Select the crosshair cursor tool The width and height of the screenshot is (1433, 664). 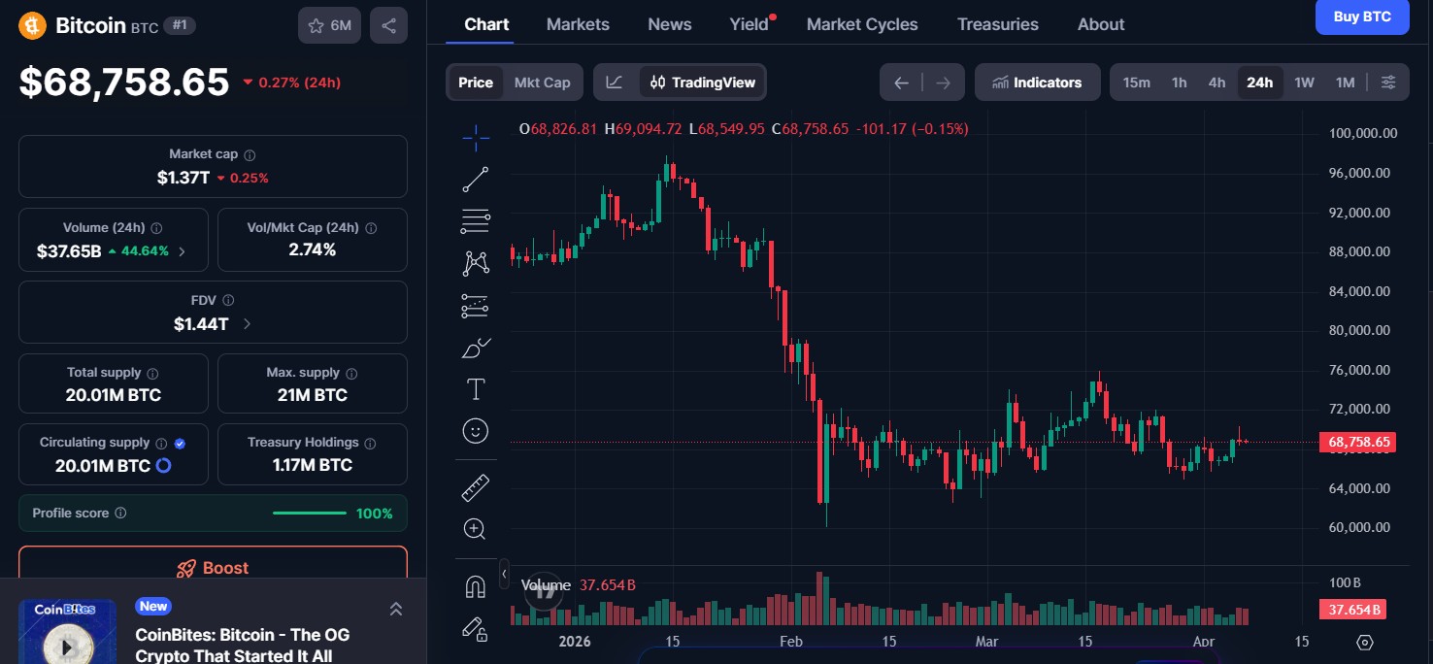point(476,137)
